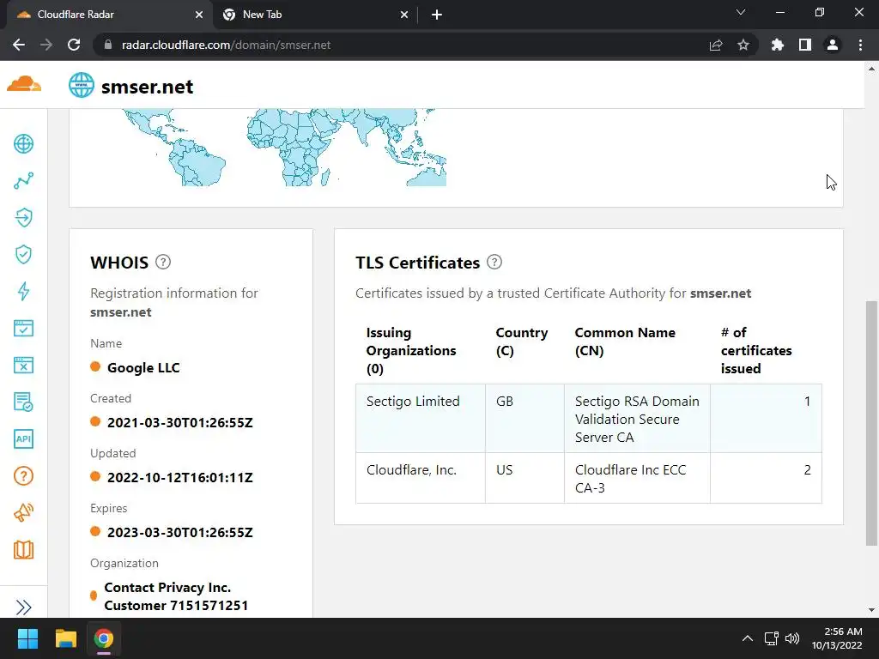Open the lightning bolt sidebar icon
879x659 pixels.
tap(23, 291)
